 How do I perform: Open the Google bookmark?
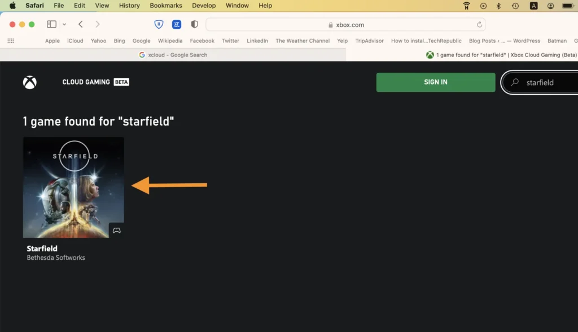click(x=142, y=41)
